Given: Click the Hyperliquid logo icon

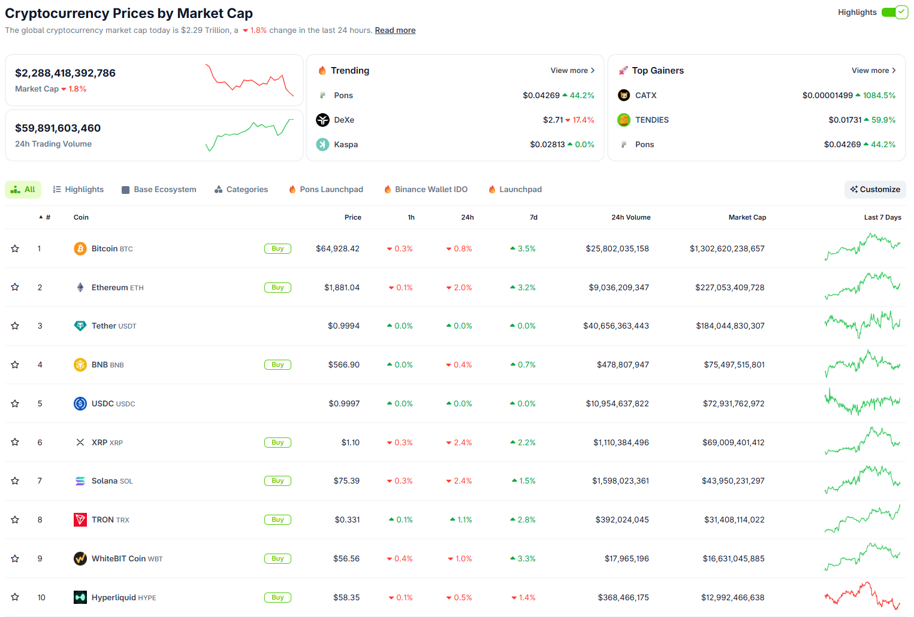Looking at the screenshot, I should pyautogui.click(x=80, y=597).
